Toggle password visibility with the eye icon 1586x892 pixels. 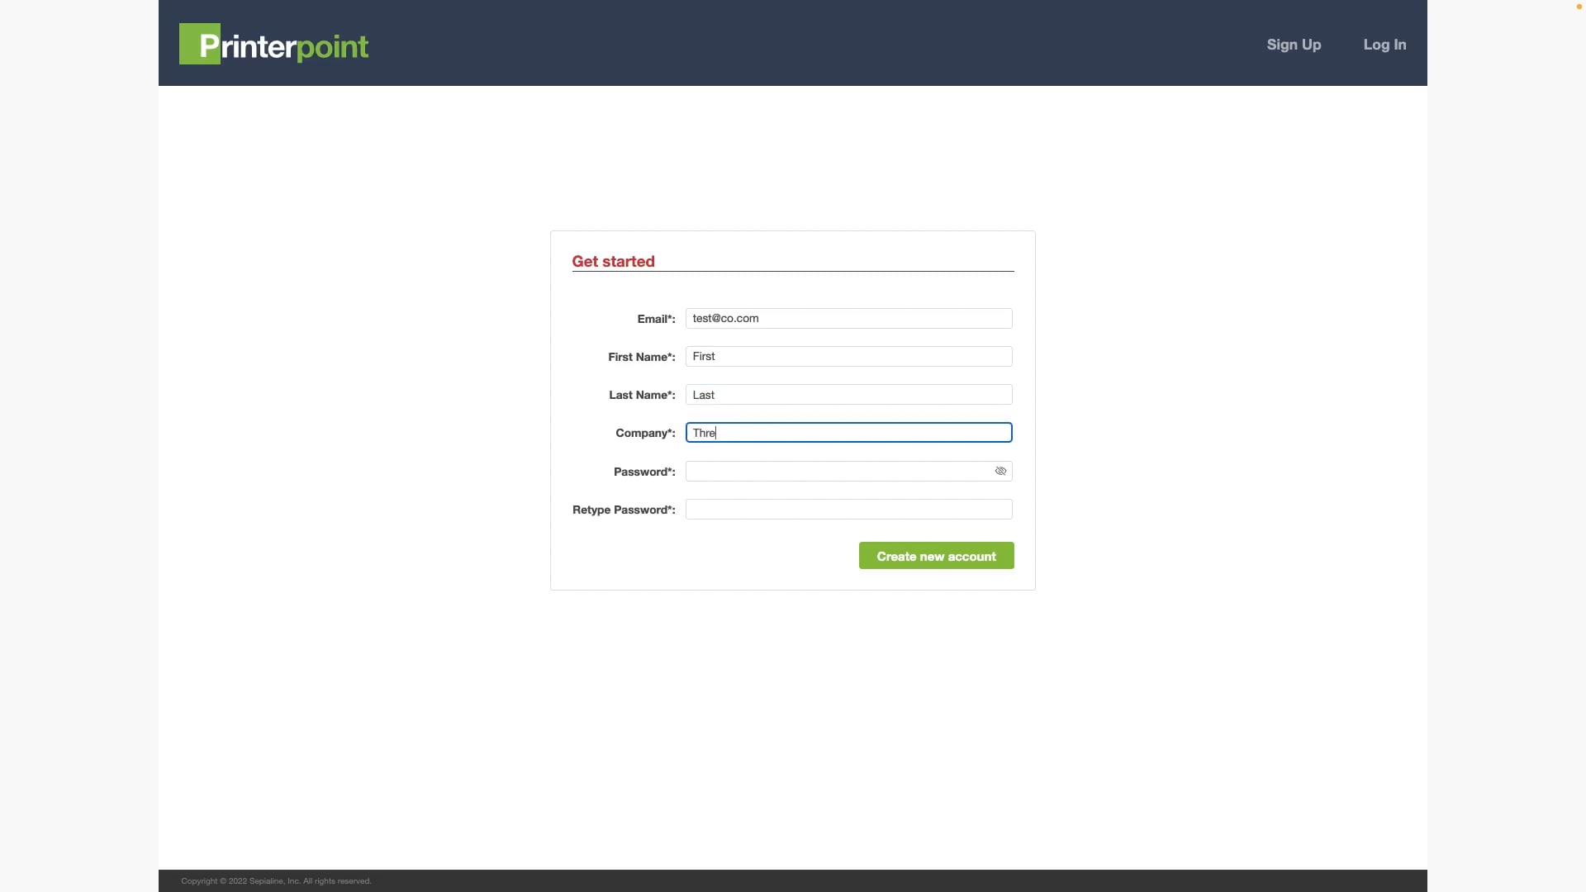click(1000, 471)
